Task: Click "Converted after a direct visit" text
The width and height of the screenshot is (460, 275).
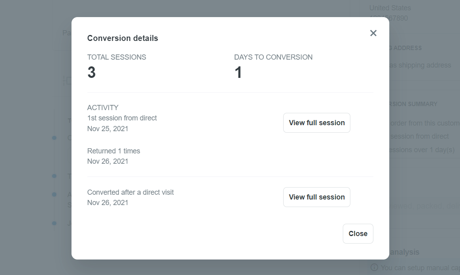Action: [x=130, y=192]
